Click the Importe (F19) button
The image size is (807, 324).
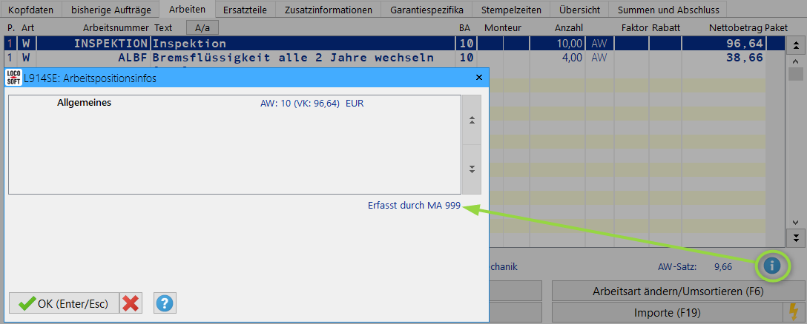click(x=667, y=312)
